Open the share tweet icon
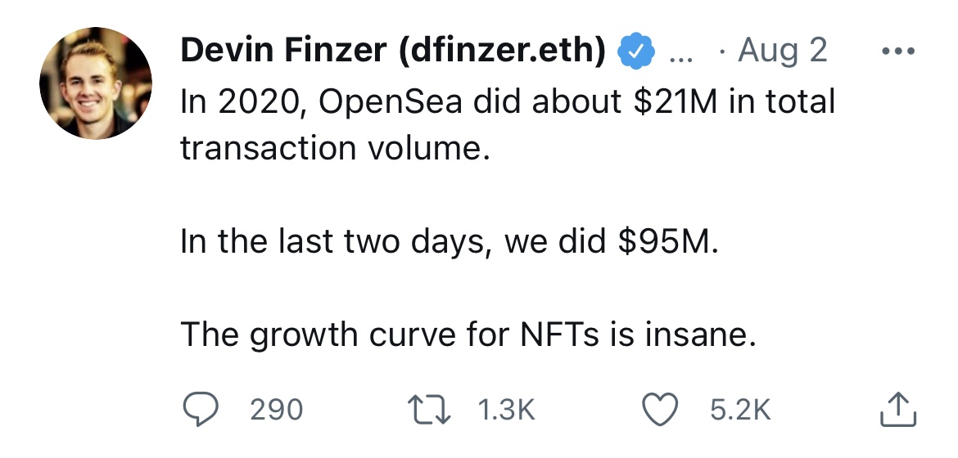The height and width of the screenshot is (458, 958). click(898, 409)
